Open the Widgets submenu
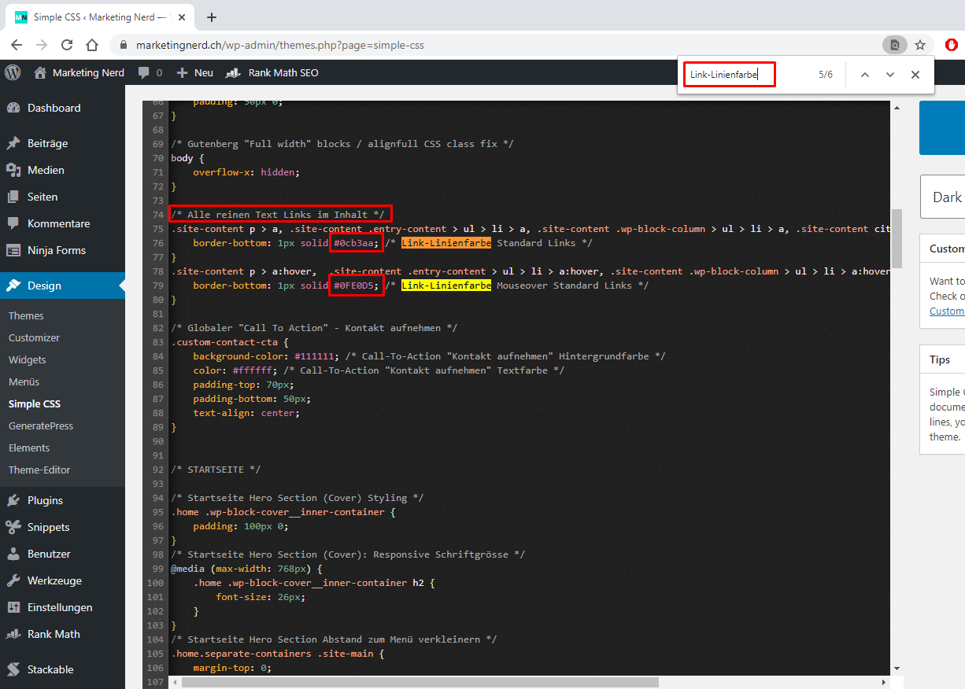Screen dimensions: 965x689 click(28, 359)
